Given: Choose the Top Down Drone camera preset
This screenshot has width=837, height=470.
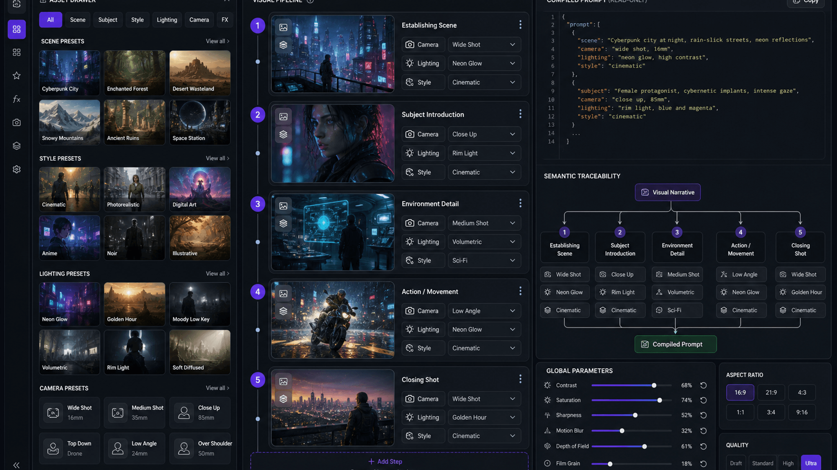Looking at the screenshot, I should coord(69,448).
